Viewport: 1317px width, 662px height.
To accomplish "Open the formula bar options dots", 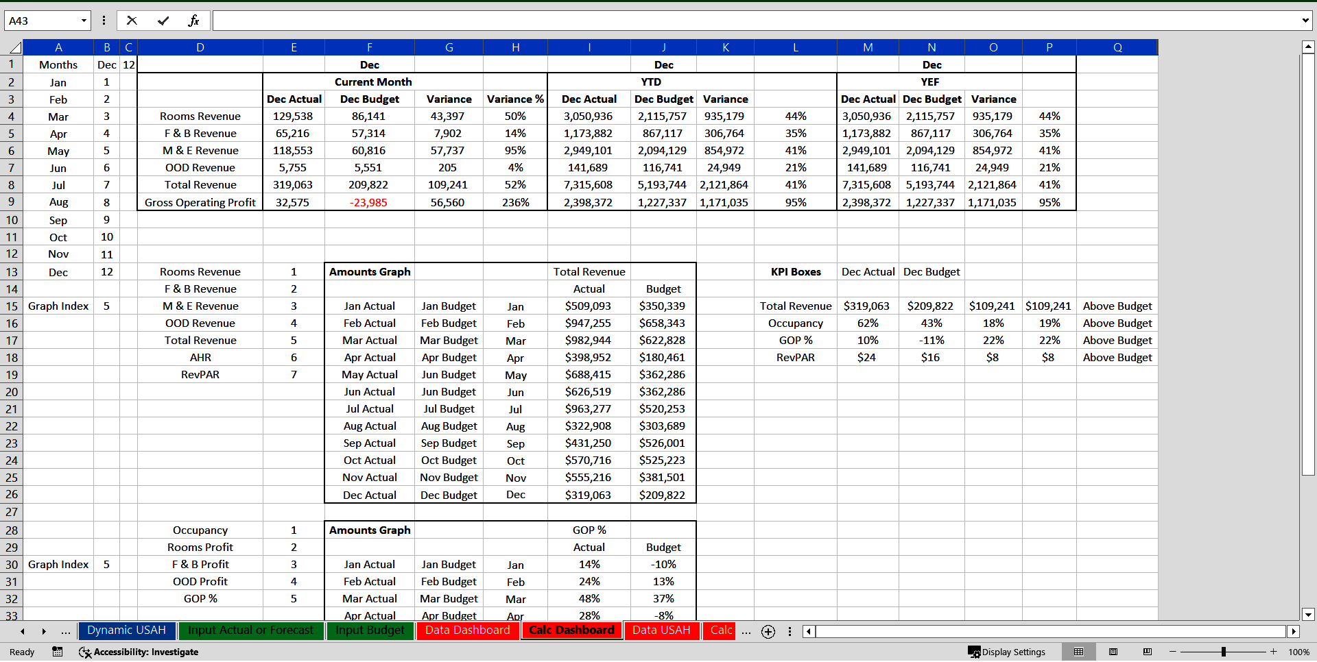I will 104,21.
